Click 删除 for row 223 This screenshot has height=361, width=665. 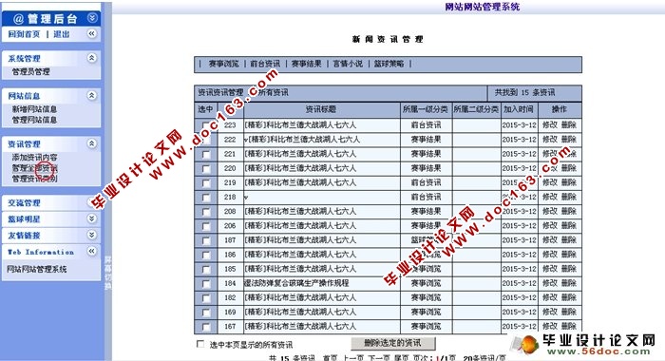tap(569, 124)
